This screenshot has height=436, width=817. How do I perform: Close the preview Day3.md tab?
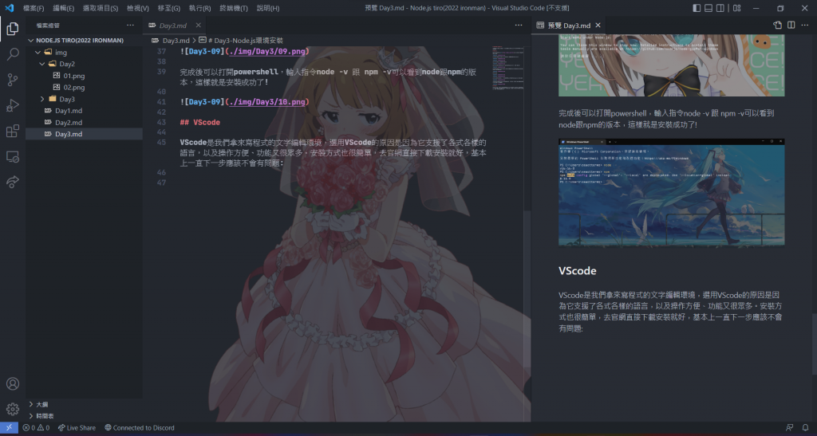click(x=598, y=25)
